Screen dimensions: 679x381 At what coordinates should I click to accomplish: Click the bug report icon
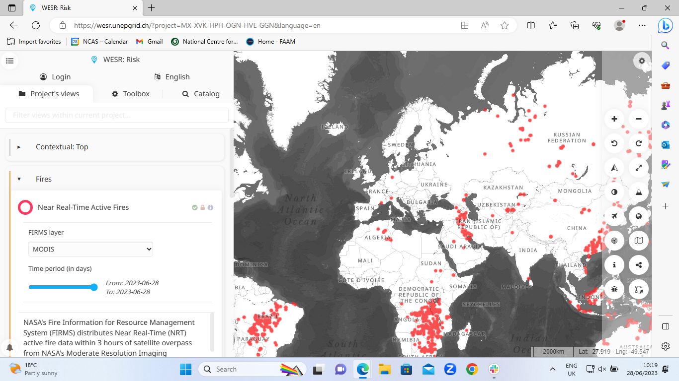(x=614, y=289)
